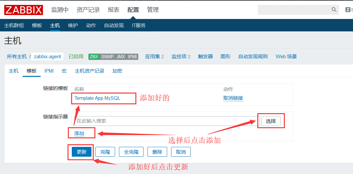The width and height of the screenshot is (353, 174).
Task: Open the 报表 top menu
Action: coord(113,10)
